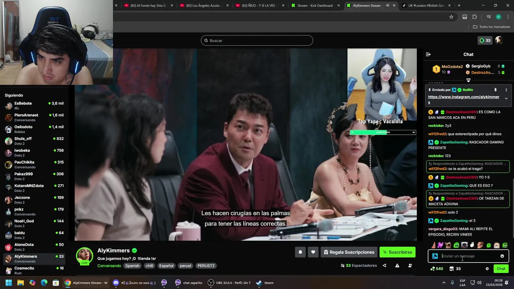
Task: Open PieroArenast channel in sidebar
Action: (34, 117)
